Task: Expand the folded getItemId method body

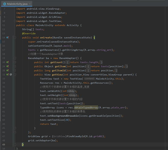Action: pyautogui.click(x=15, y=70)
